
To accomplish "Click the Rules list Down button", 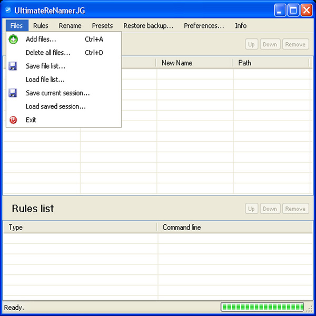I will 270,209.
